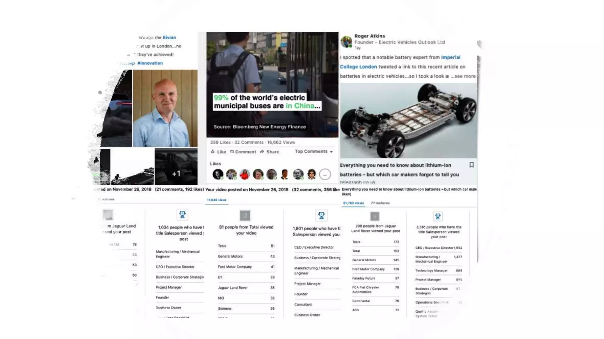Screen dimensions: 604x339
Task: Open the Rivian mention link
Action: pos(169,37)
